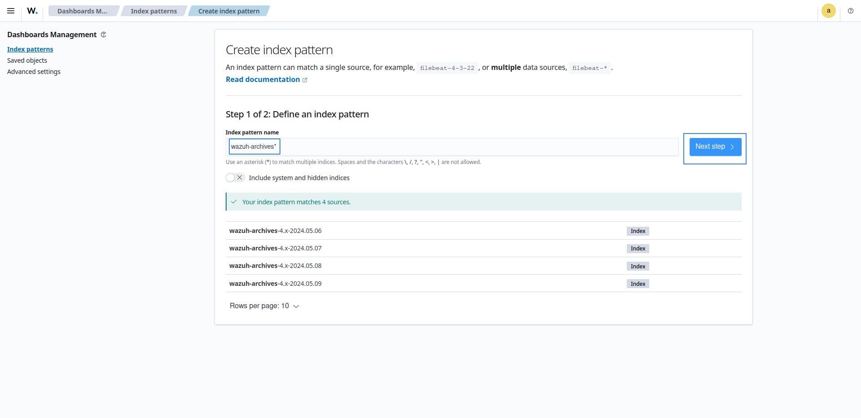Open Advanced settings in sidebar
The width and height of the screenshot is (861, 418).
[x=34, y=72]
